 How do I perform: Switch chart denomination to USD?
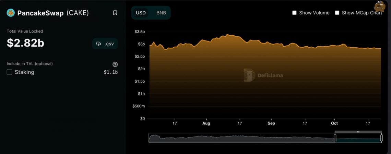[141, 13]
